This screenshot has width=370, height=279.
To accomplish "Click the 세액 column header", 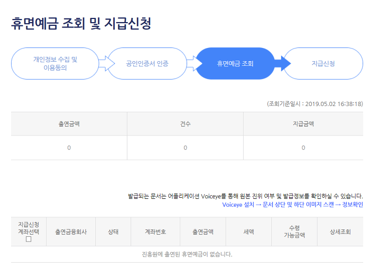I will pos(249,232).
